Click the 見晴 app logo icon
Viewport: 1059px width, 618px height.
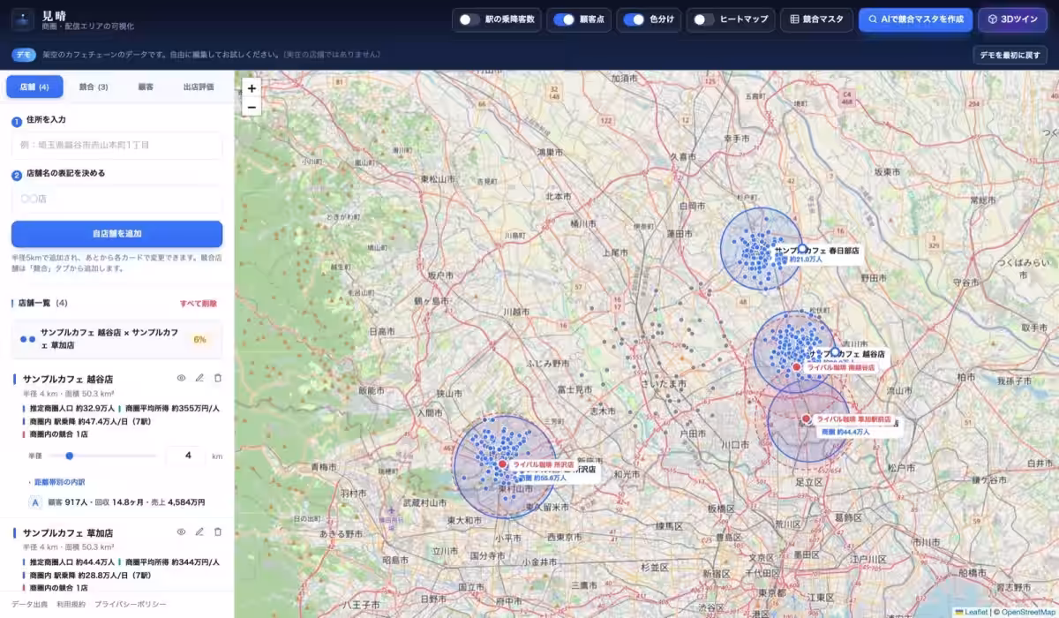pyautogui.click(x=22, y=20)
